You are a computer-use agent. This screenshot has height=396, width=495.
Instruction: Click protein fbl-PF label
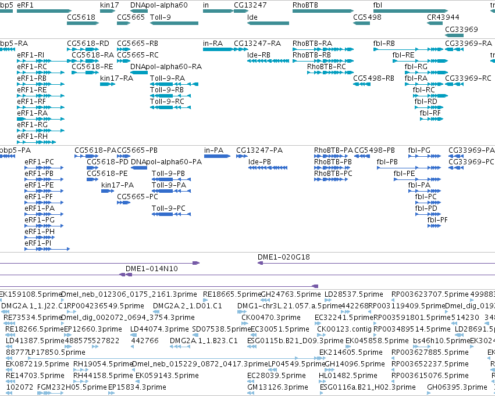[x=437, y=220]
